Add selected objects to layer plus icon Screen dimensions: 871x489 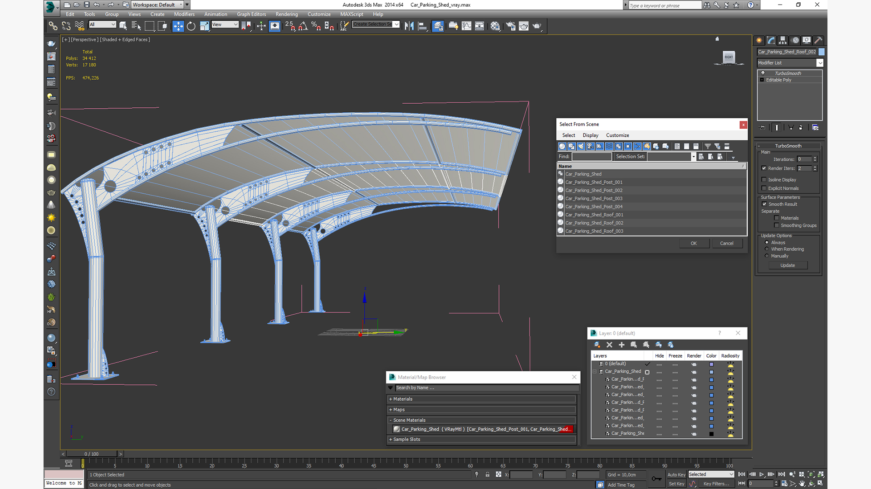(x=621, y=345)
